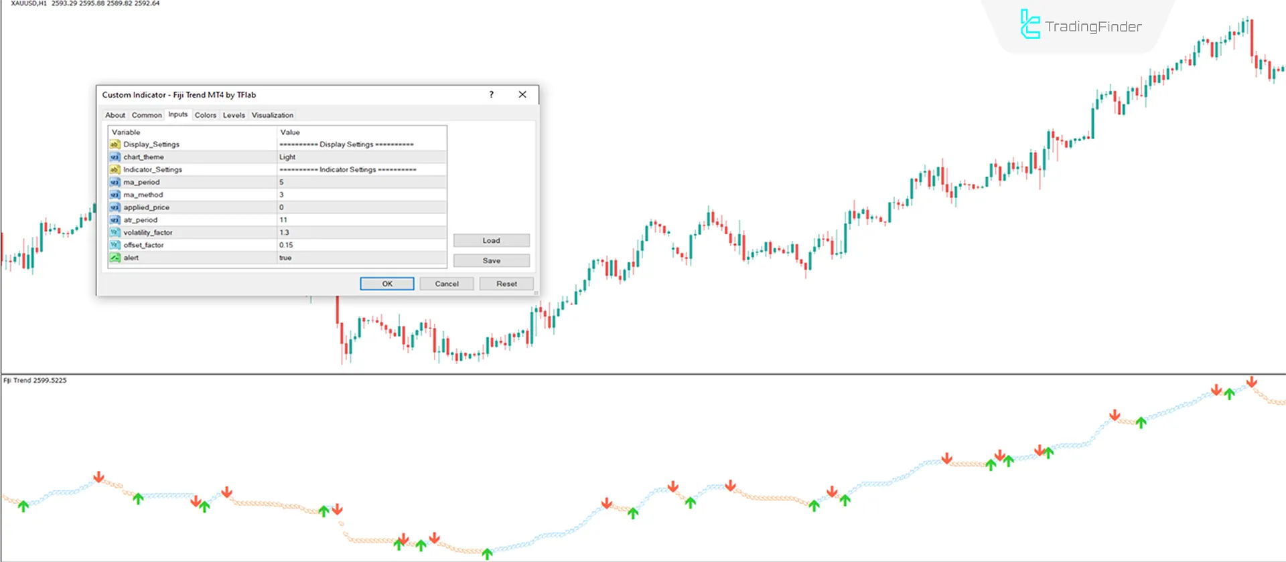
Task: Load saved input settings
Action: click(x=491, y=240)
